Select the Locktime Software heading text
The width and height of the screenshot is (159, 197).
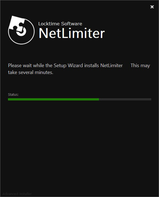click(60, 24)
